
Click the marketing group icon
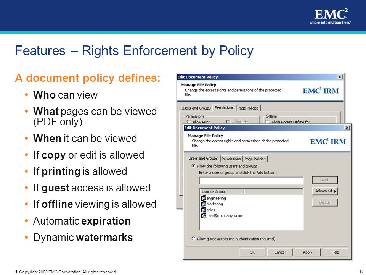coord(203,204)
